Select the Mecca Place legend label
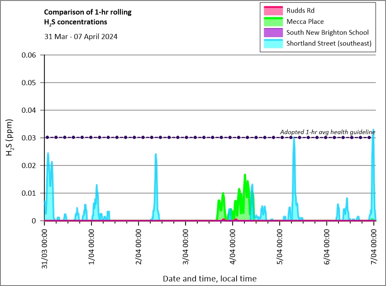386x286 pixels. (x=305, y=22)
